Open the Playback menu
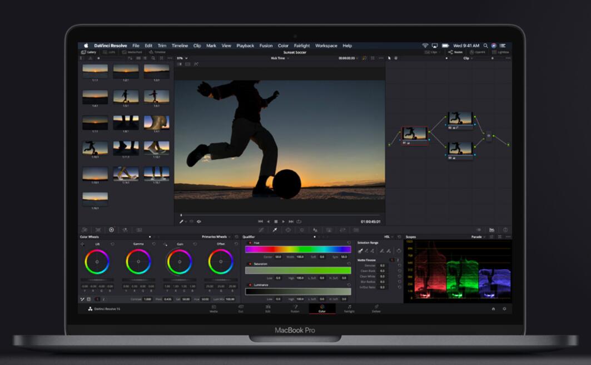Viewport: 591px width, 365px height. click(245, 46)
